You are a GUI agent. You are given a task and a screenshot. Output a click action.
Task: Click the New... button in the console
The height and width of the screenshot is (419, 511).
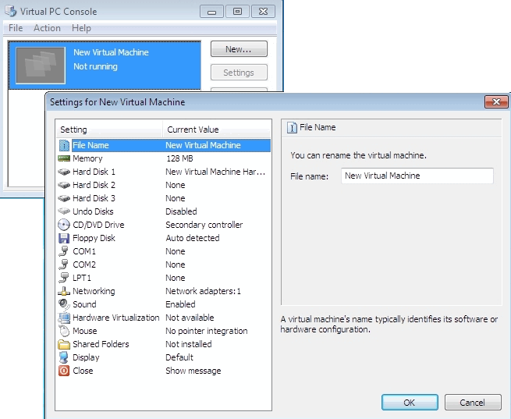[239, 49]
